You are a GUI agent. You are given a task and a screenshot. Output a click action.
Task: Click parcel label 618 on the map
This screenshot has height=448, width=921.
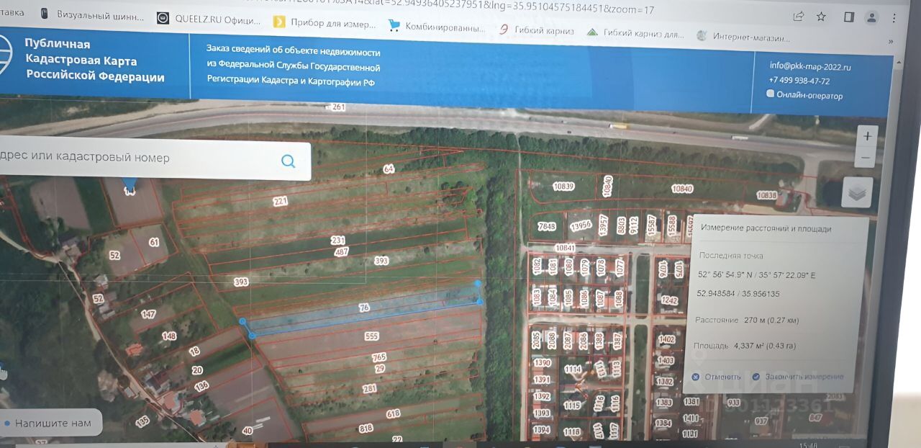[x=393, y=413]
